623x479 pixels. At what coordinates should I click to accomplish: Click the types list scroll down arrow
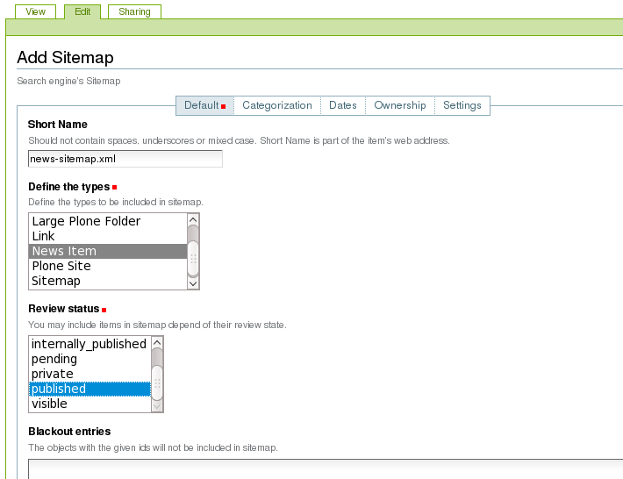(x=193, y=282)
